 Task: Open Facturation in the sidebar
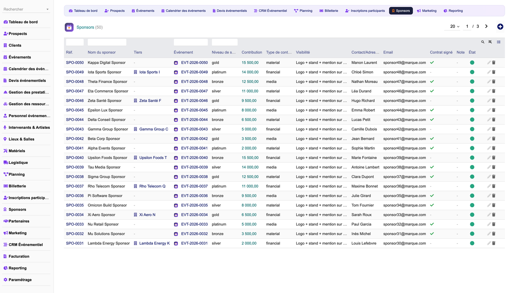pyautogui.click(x=19, y=256)
